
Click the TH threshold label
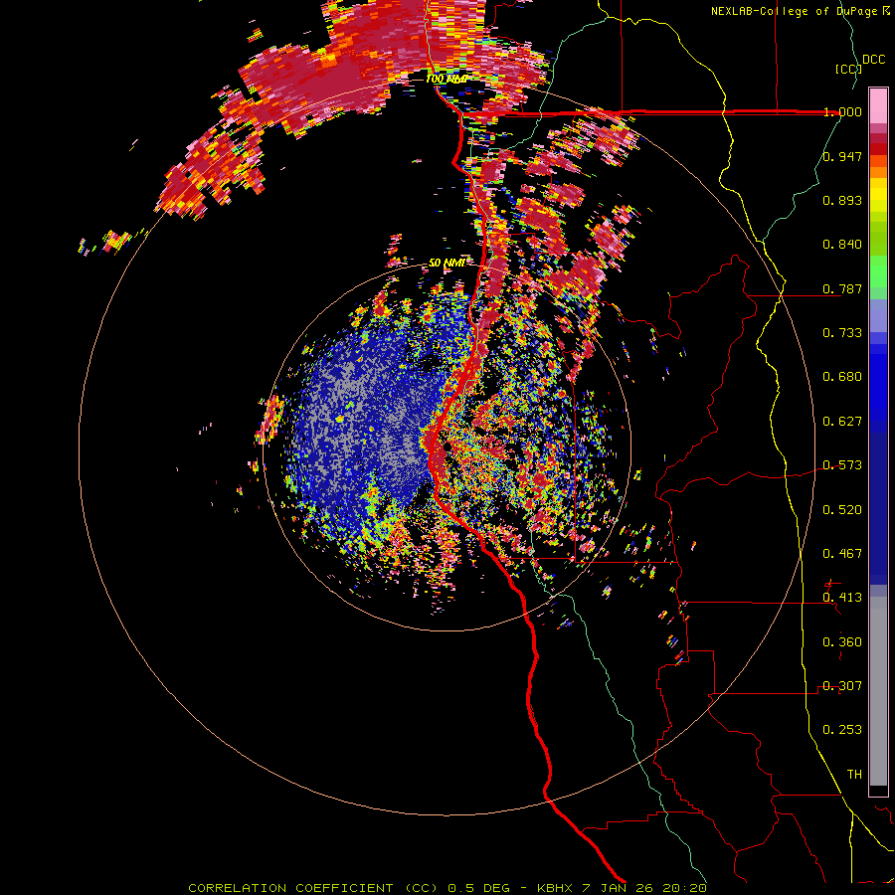(x=854, y=775)
